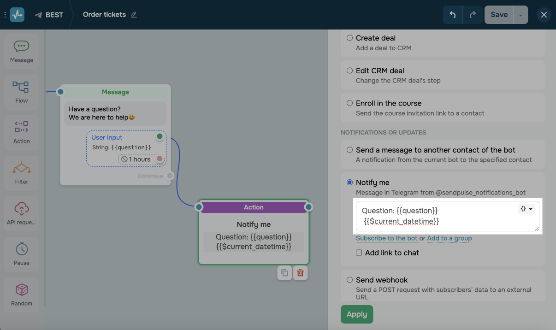This screenshot has height=330, width=556.
Task: Apply the action settings
Action: click(x=357, y=314)
